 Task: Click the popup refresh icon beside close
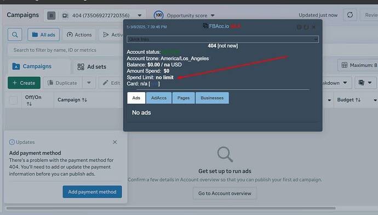[306, 27]
